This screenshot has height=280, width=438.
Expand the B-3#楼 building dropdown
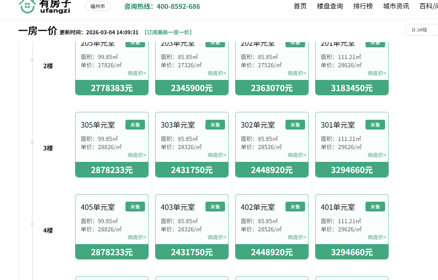[x=421, y=30]
